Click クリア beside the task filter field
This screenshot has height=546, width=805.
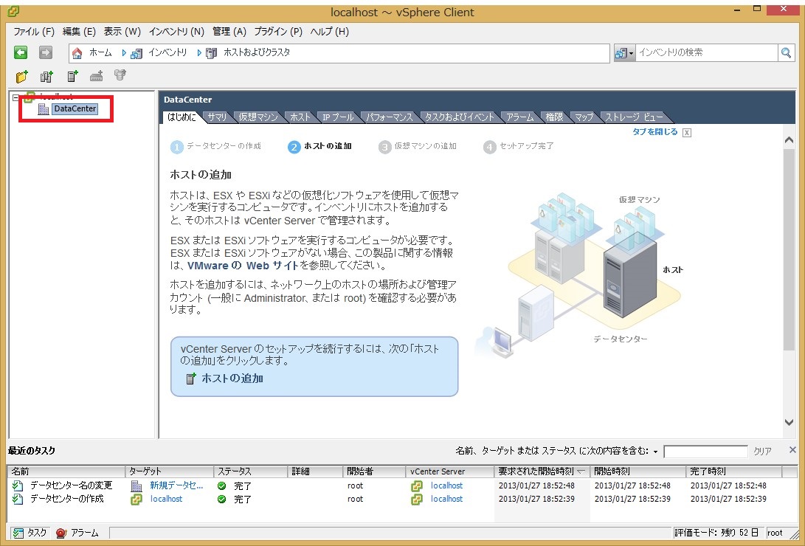click(x=762, y=451)
